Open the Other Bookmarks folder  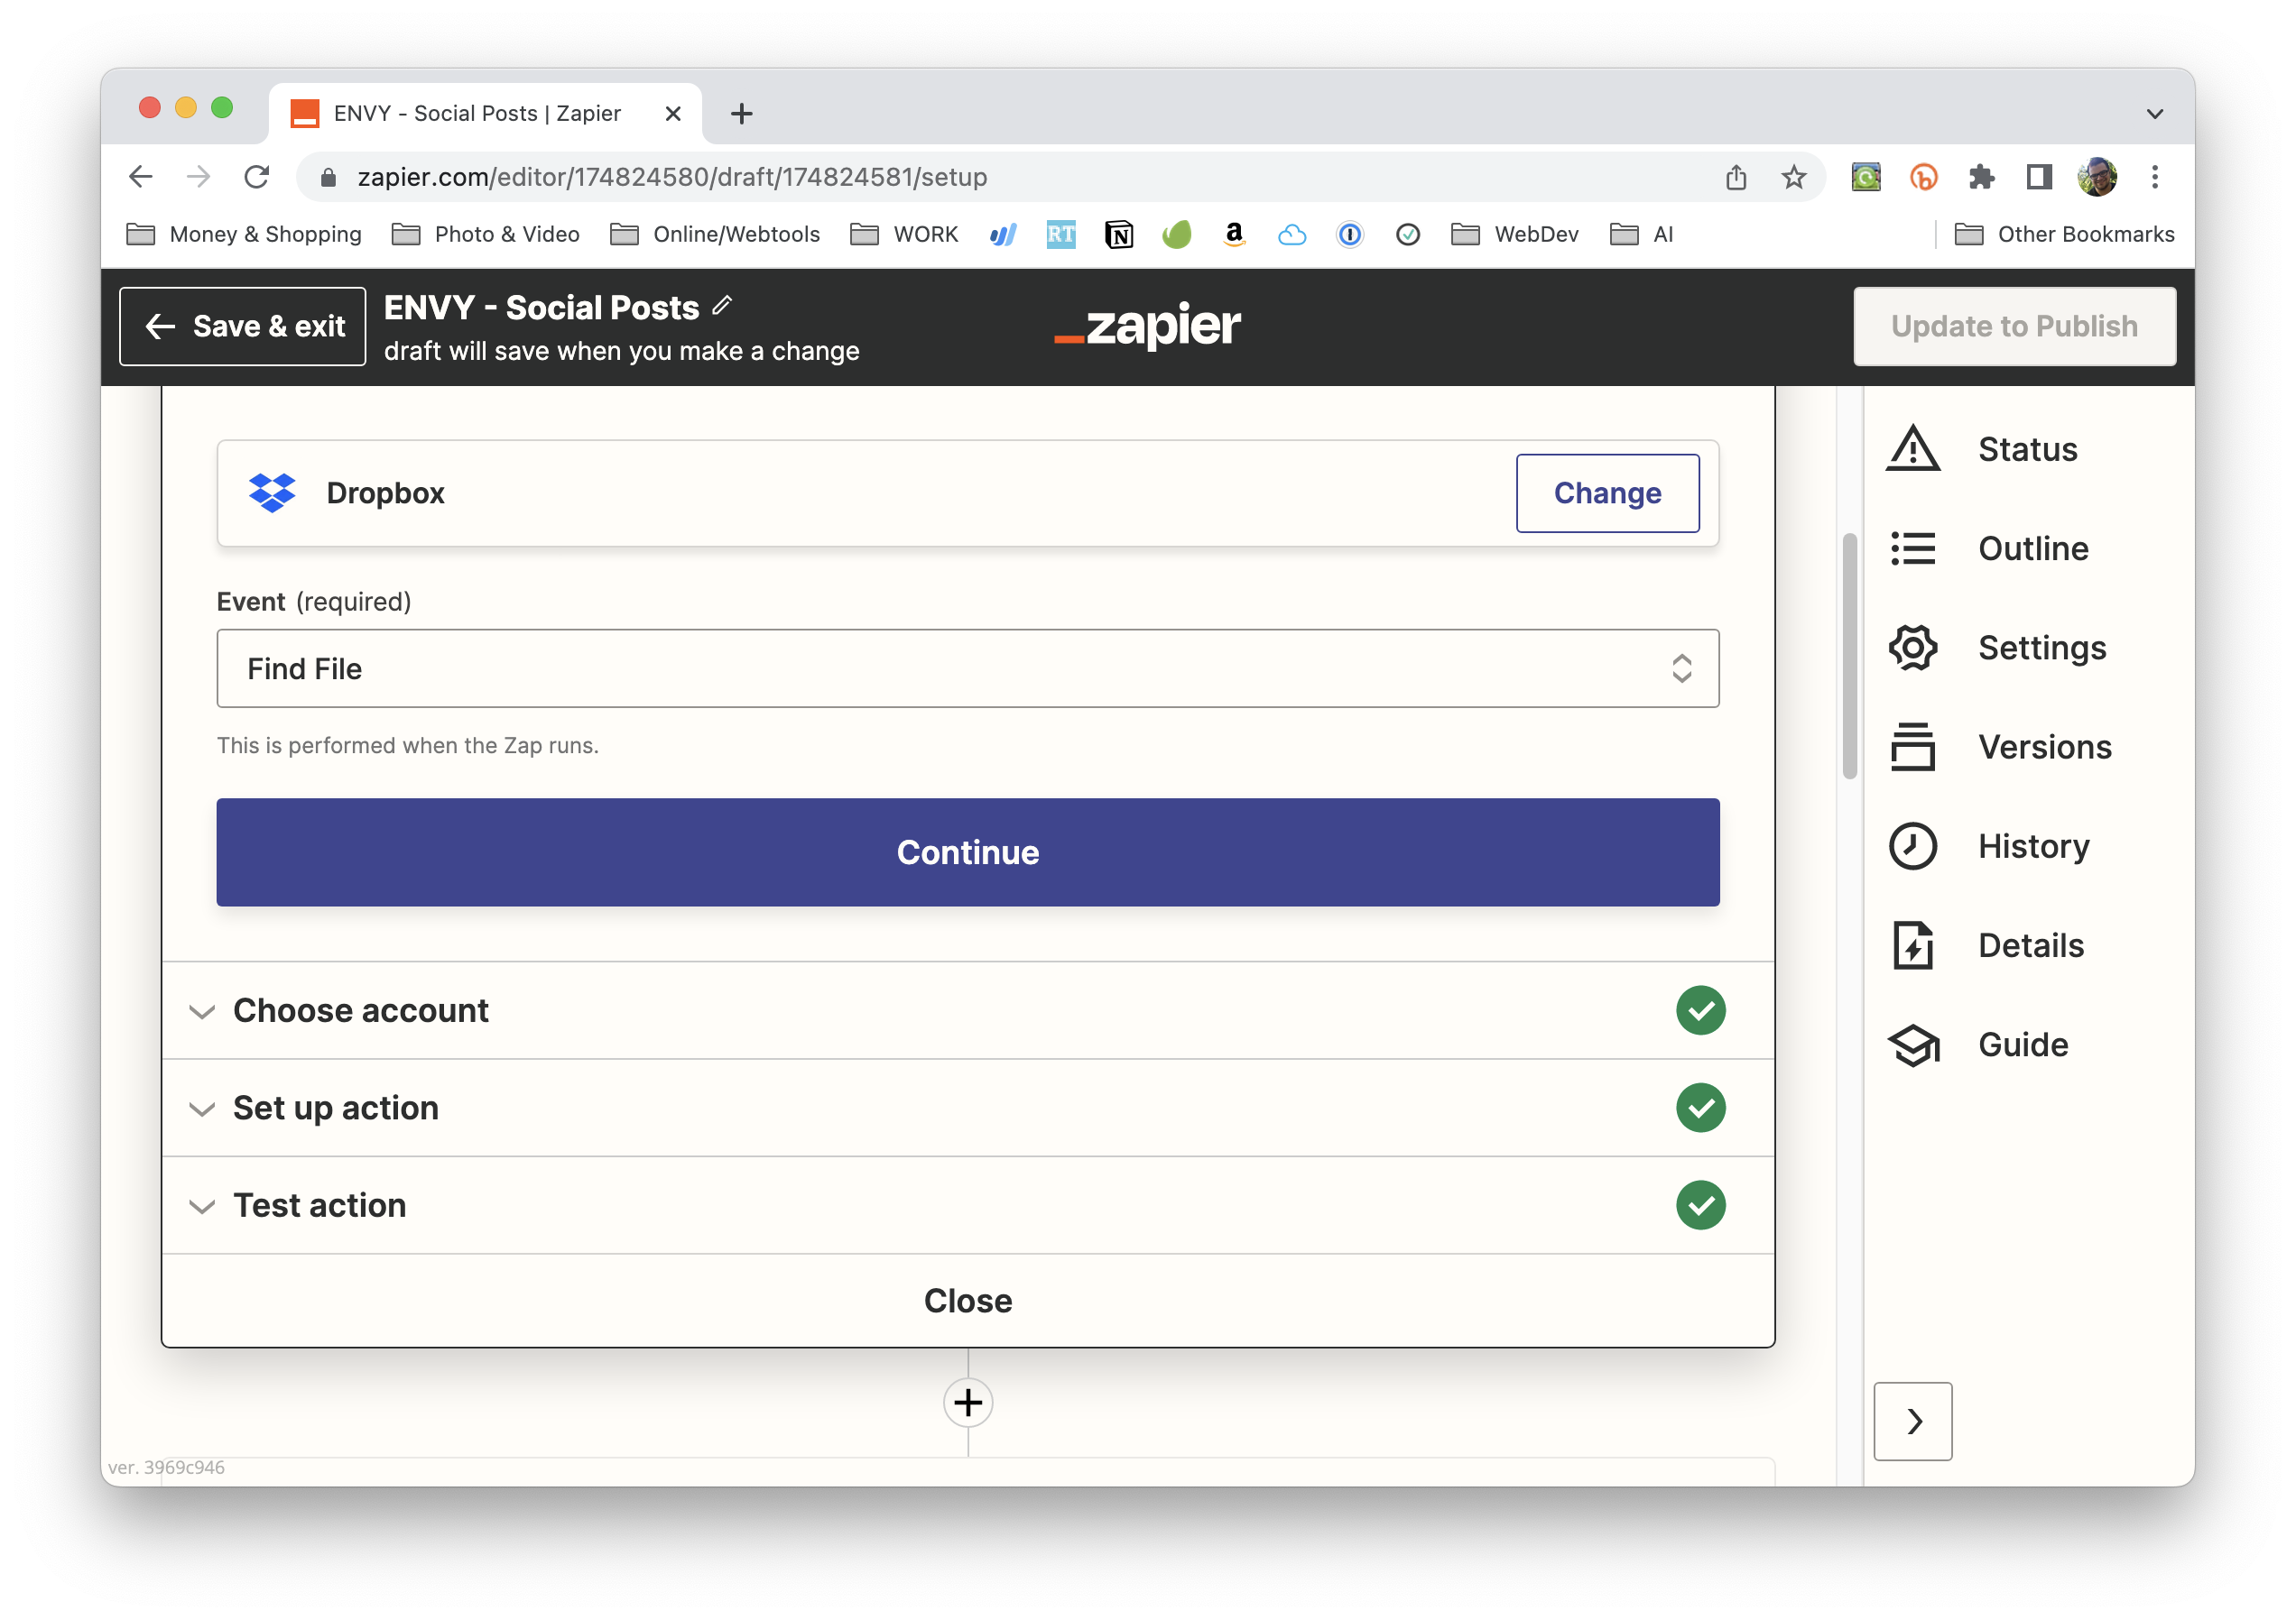point(2065,234)
